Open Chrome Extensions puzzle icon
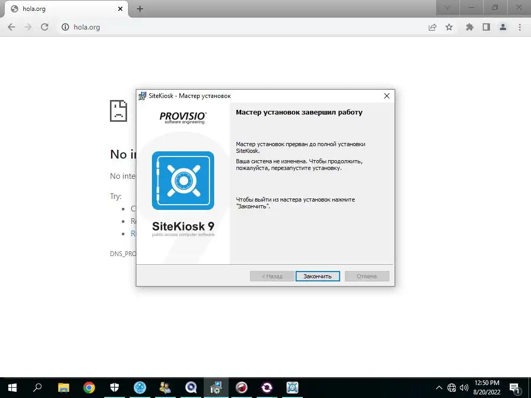Image resolution: width=531 pixels, height=398 pixels. 469,27
